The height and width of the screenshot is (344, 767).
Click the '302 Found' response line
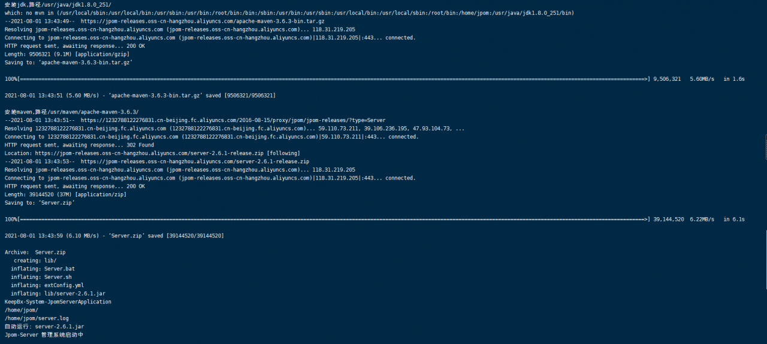pos(79,145)
